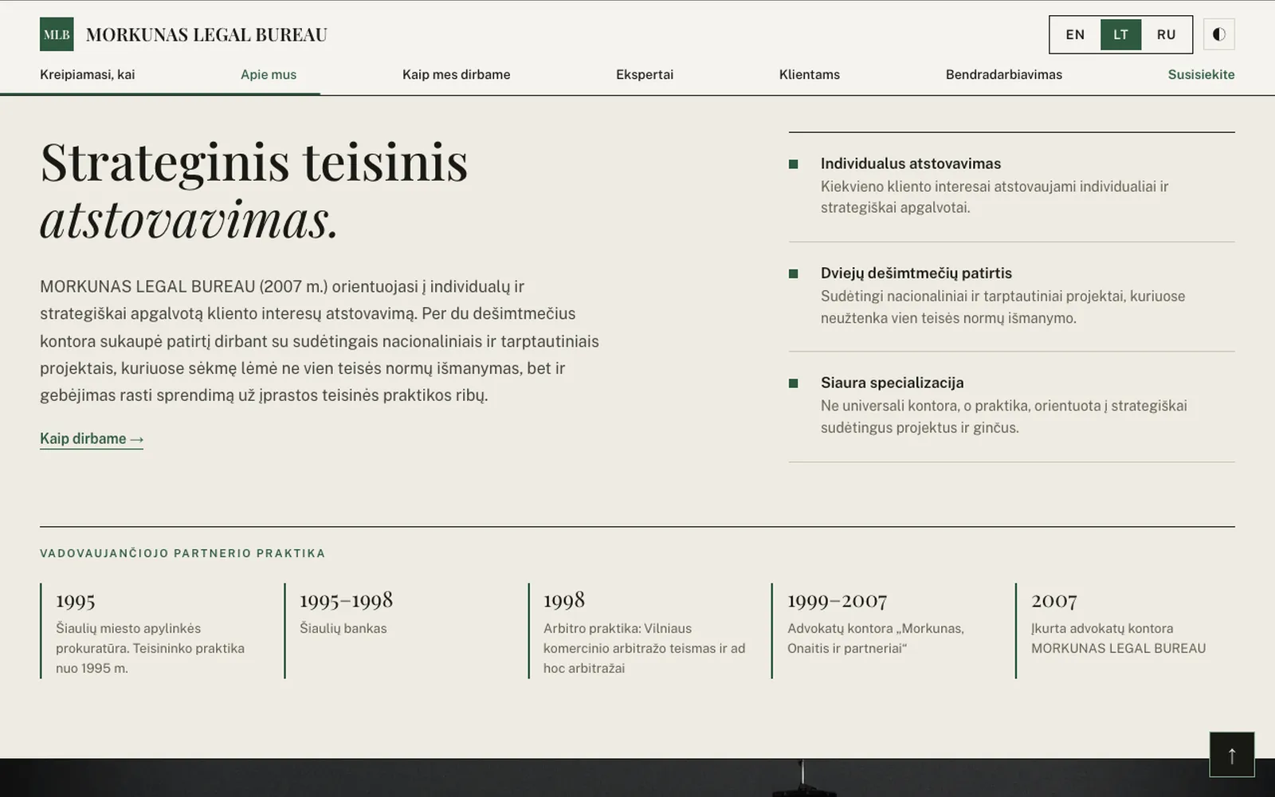The width and height of the screenshot is (1275, 797).
Task: Go to Bendradarbiavimas page
Action: pos(1004,74)
